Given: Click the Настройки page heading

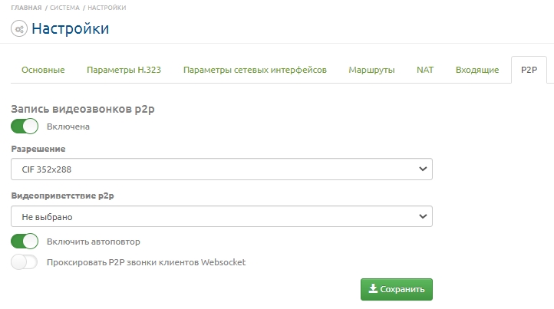Looking at the screenshot, I should coord(71,28).
